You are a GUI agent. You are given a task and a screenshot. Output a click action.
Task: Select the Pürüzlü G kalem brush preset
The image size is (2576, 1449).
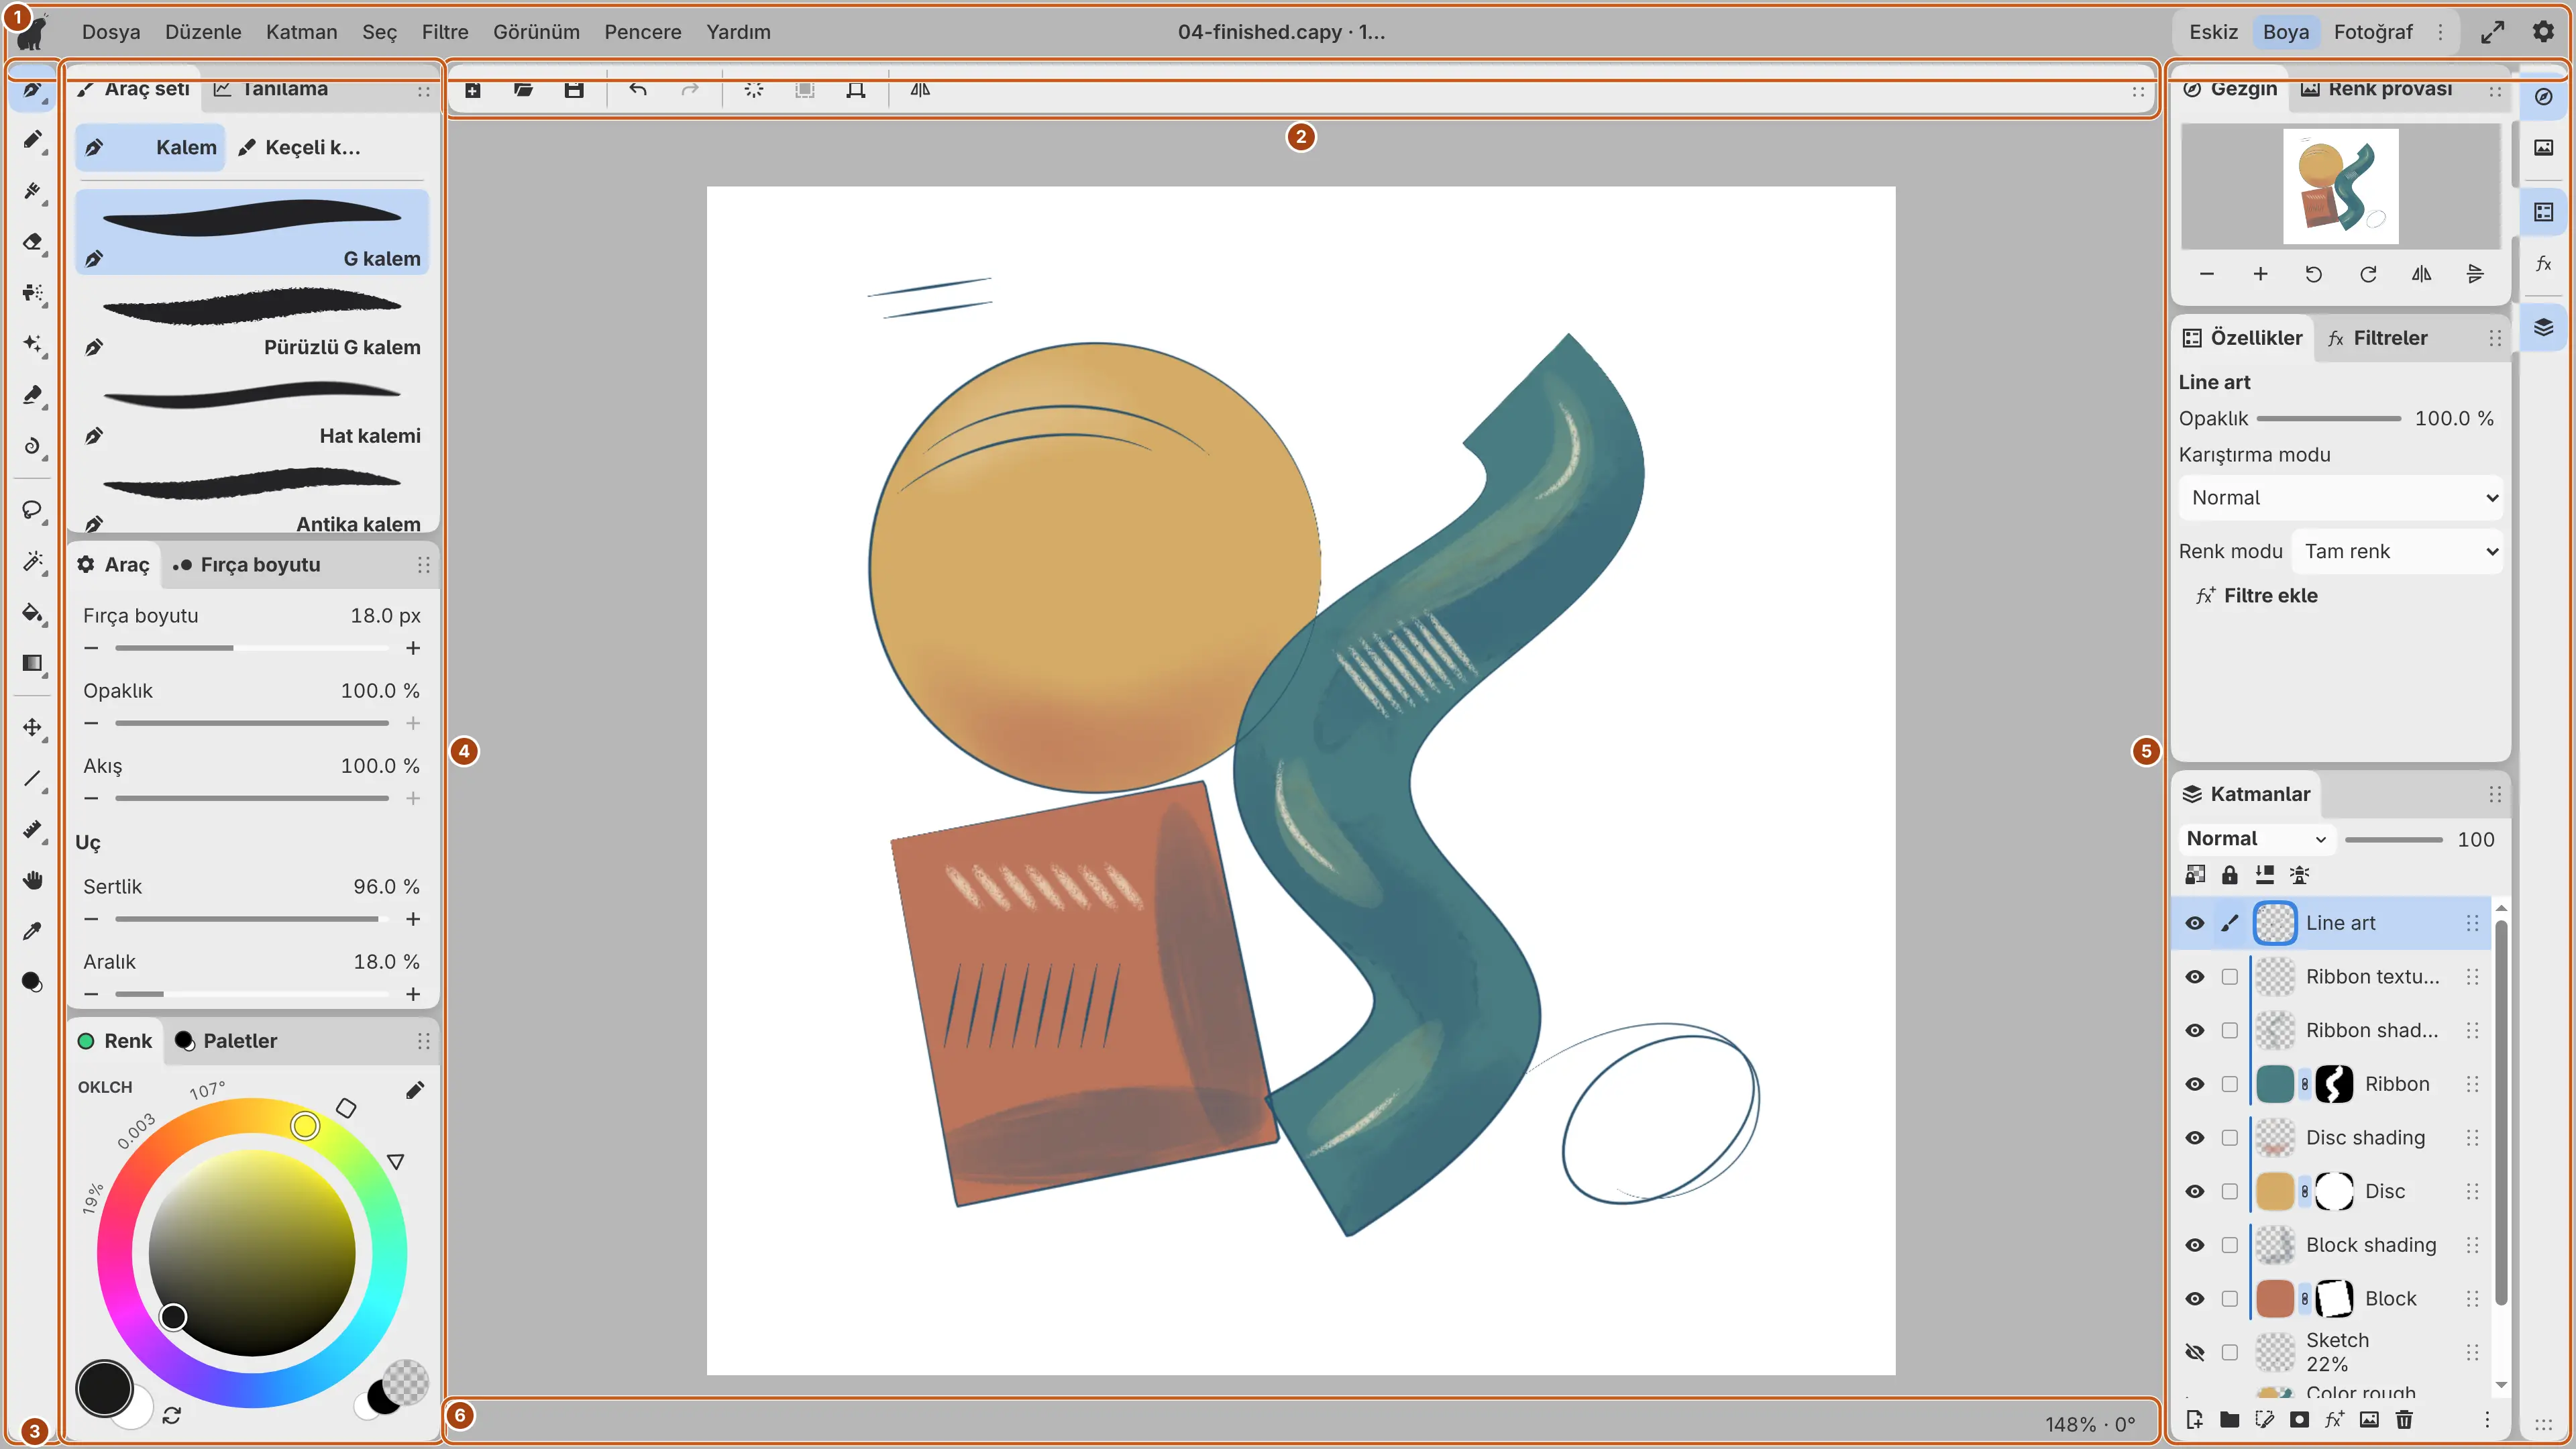pos(252,322)
